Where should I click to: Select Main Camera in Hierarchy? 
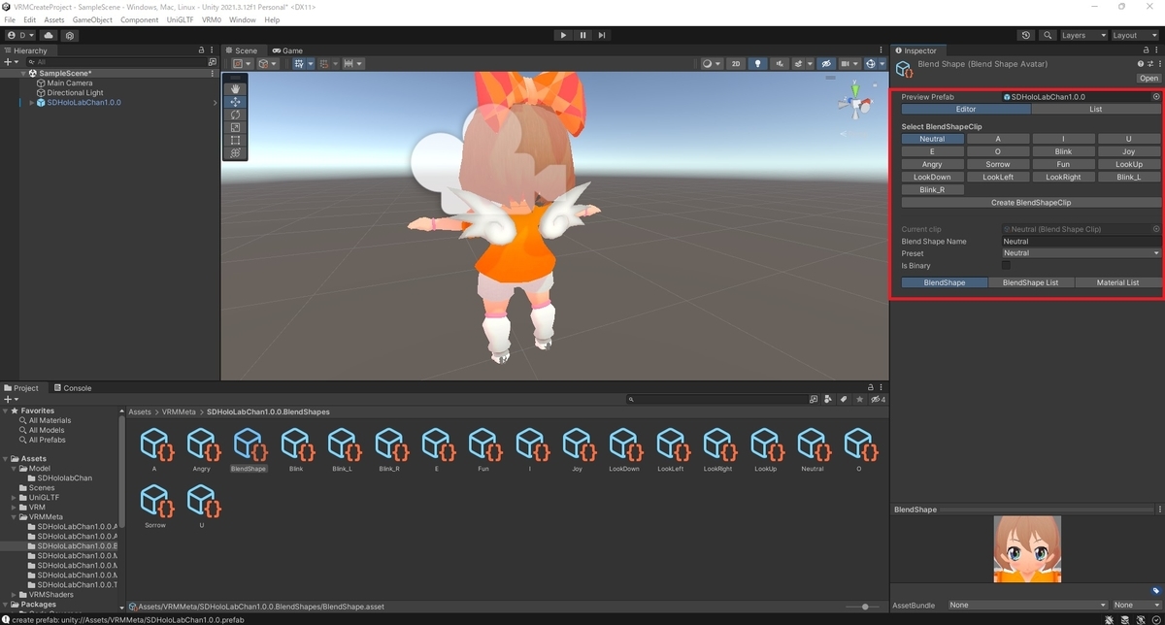(x=70, y=83)
